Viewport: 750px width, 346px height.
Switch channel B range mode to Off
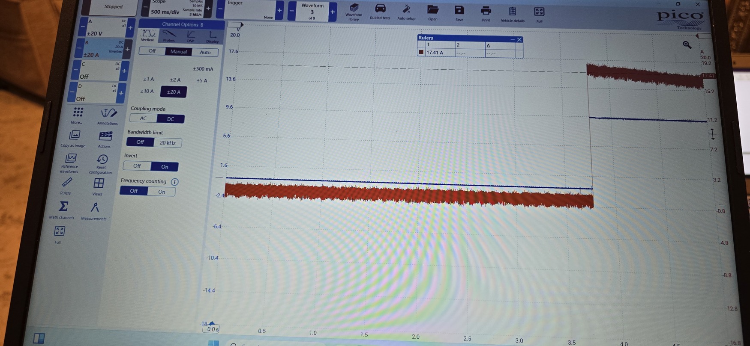[x=152, y=51]
